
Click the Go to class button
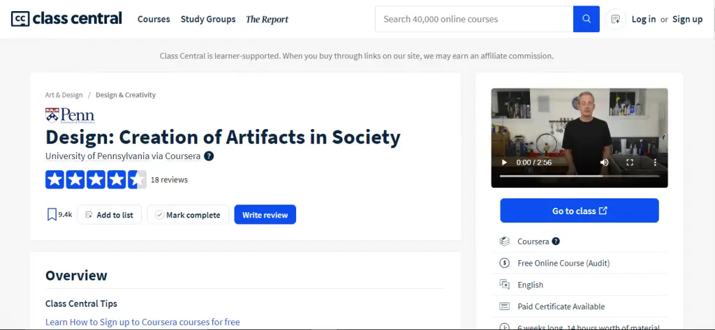[579, 211]
